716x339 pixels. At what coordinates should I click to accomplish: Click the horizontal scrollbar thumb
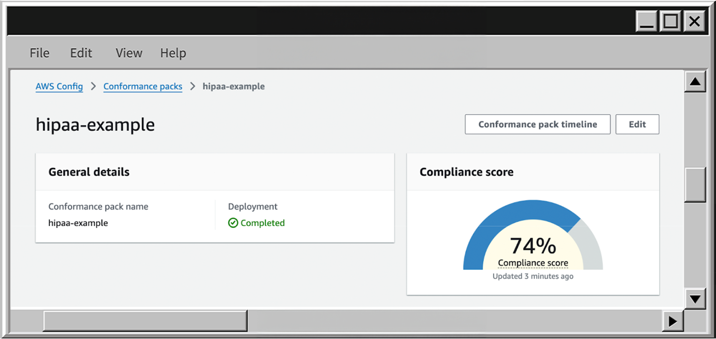[x=146, y=321]
